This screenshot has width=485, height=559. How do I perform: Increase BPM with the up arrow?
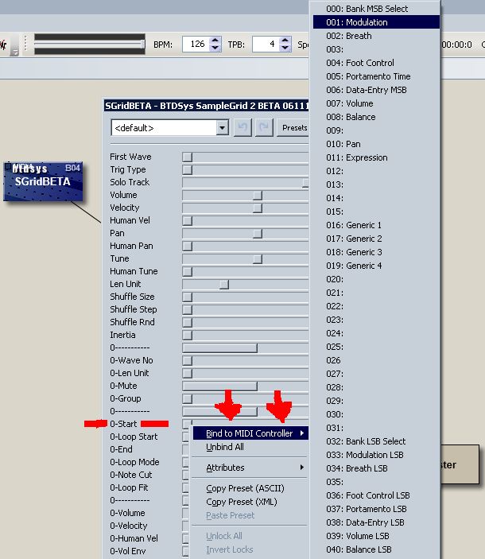[x=215, y=41]
